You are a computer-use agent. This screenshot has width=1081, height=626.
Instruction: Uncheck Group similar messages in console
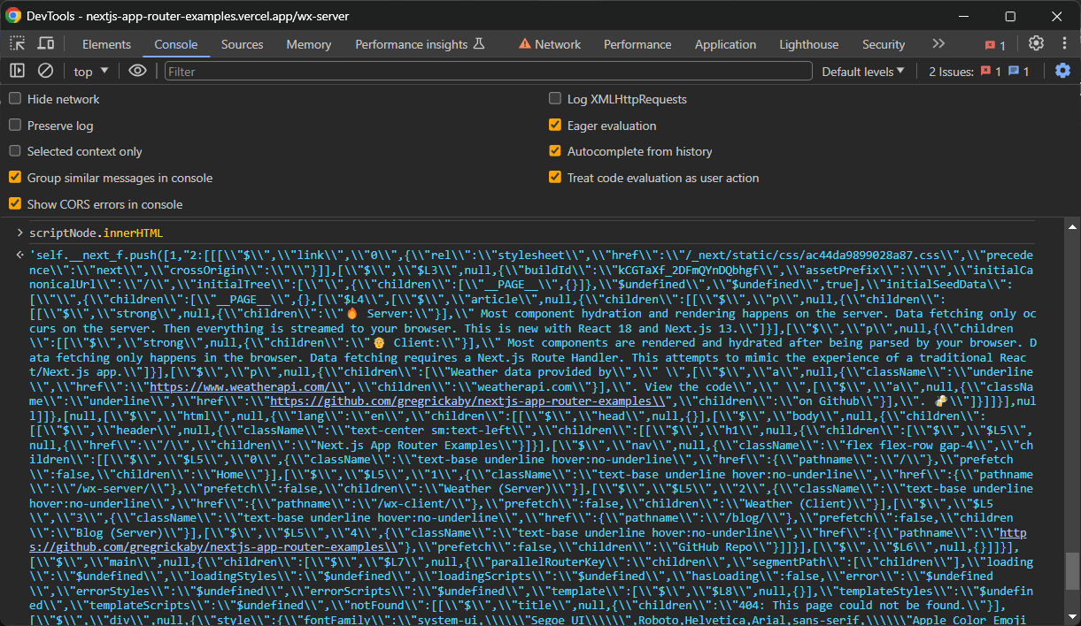click(x=15, y=178)
